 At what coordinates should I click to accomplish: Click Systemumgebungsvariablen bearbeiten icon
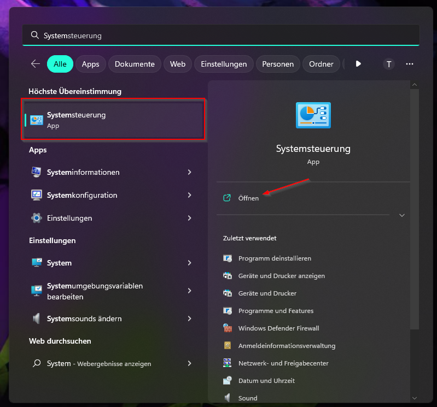[x=37, y=291]
